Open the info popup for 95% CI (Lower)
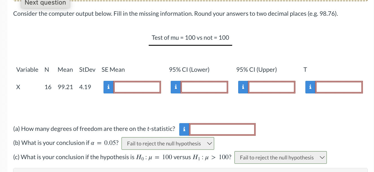The image size is (374, 172). pos(176,87)
